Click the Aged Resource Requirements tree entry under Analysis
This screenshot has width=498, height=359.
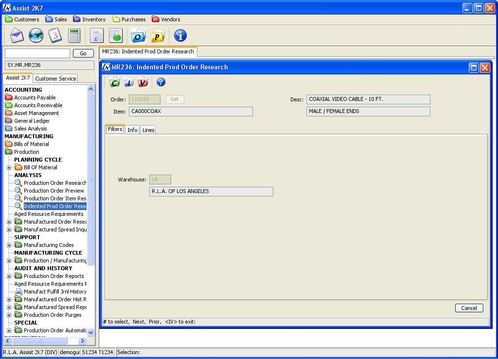(49, 214)
